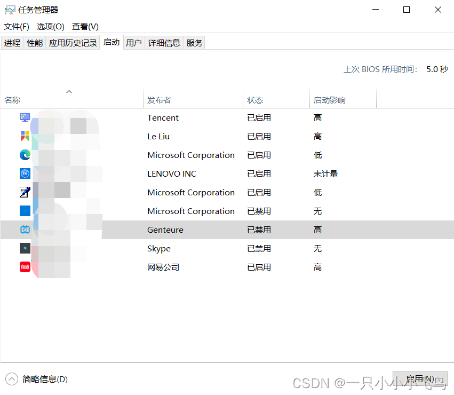Select the Tencent startup item icon
Image resolution: width=454 pixels, height=395 pixels.
pyautogui.click(x=25, y=117)
